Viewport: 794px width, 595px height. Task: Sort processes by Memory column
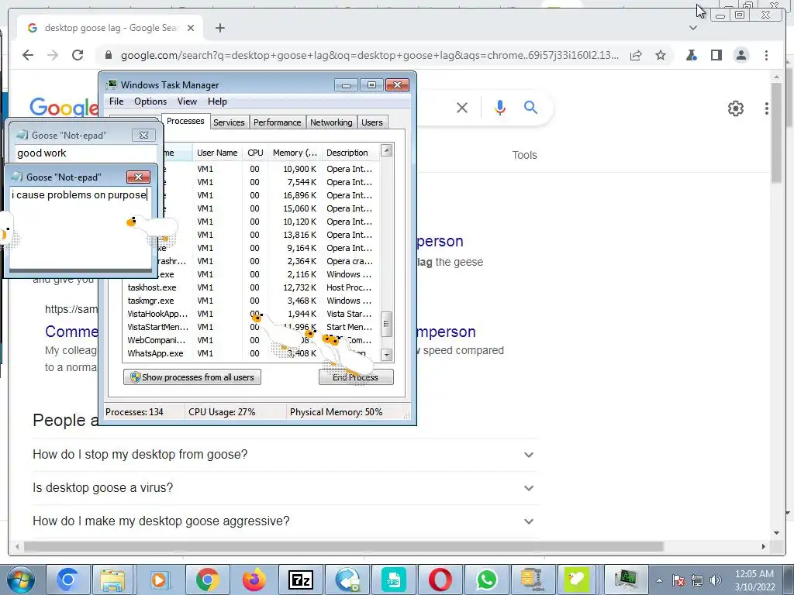pos(295,153)
